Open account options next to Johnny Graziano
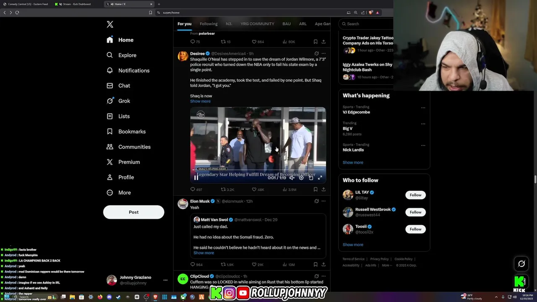Viewport: 537px width, 302px height. 165,280
